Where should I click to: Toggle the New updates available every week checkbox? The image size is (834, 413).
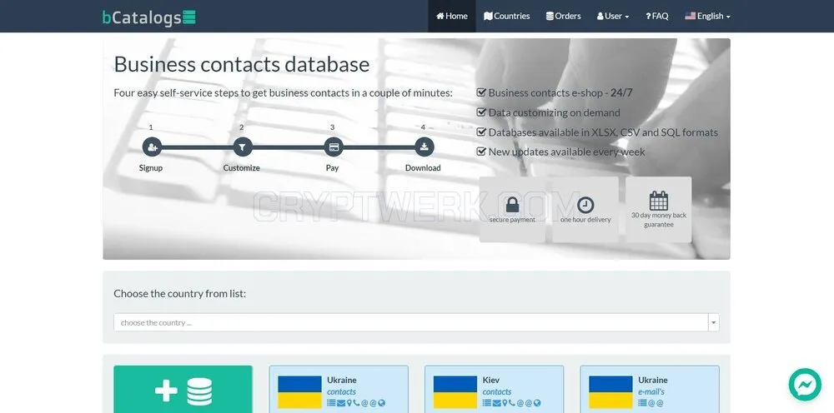click(x=481, y=152)
